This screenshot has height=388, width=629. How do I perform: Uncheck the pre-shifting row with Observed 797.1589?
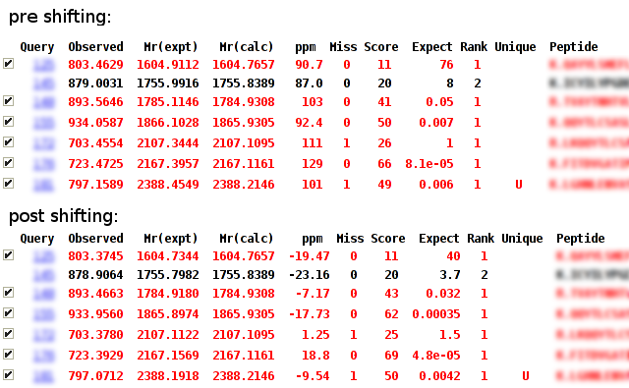tap(9, 184)
